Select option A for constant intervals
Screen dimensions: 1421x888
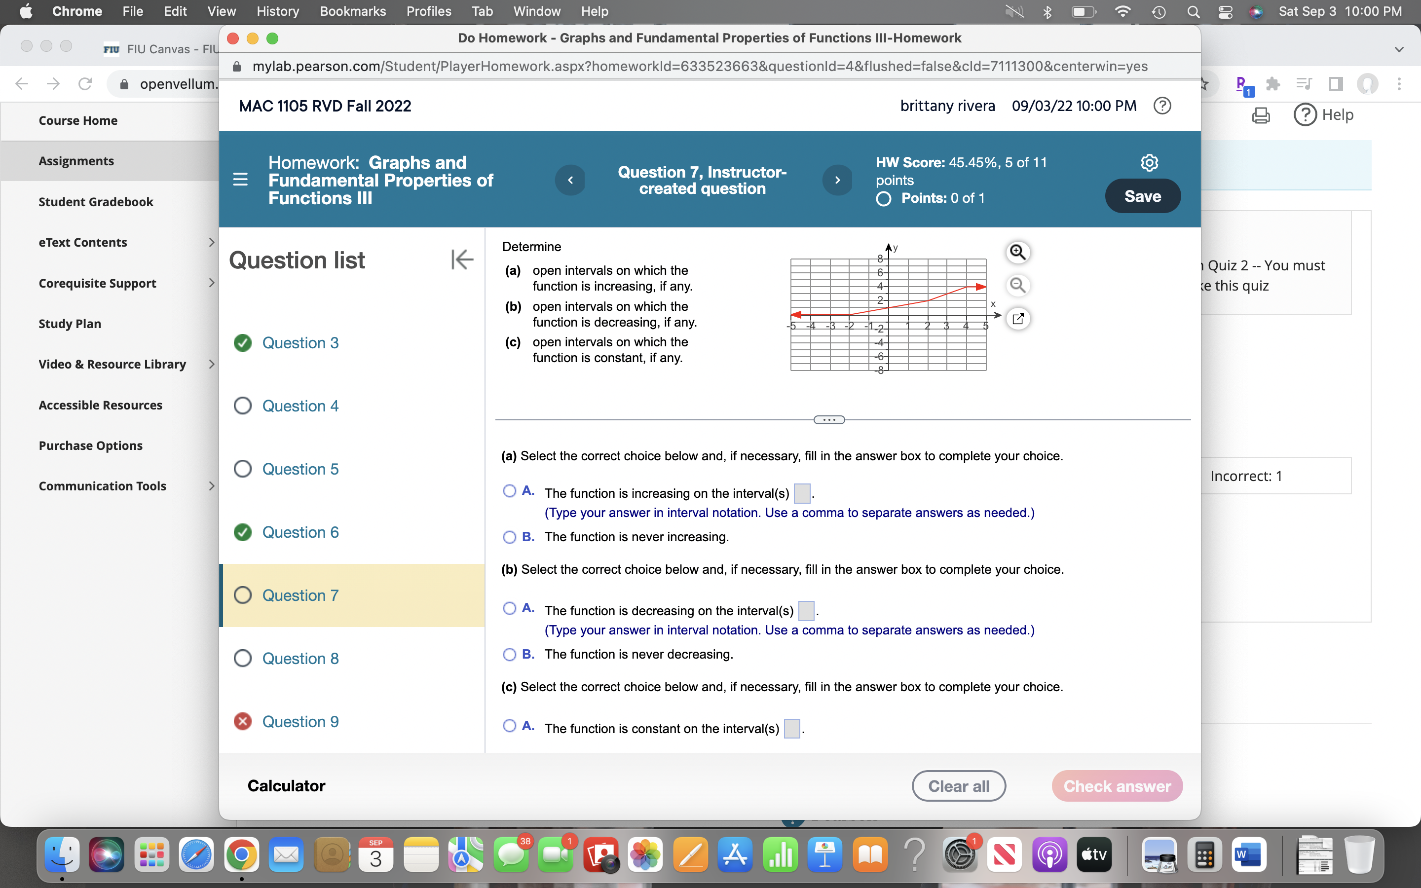pyautogui.click(x=510, y=726)
